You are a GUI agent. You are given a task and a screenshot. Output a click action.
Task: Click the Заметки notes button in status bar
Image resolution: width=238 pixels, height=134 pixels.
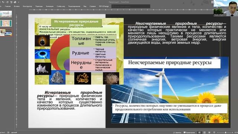pos(177,133)
